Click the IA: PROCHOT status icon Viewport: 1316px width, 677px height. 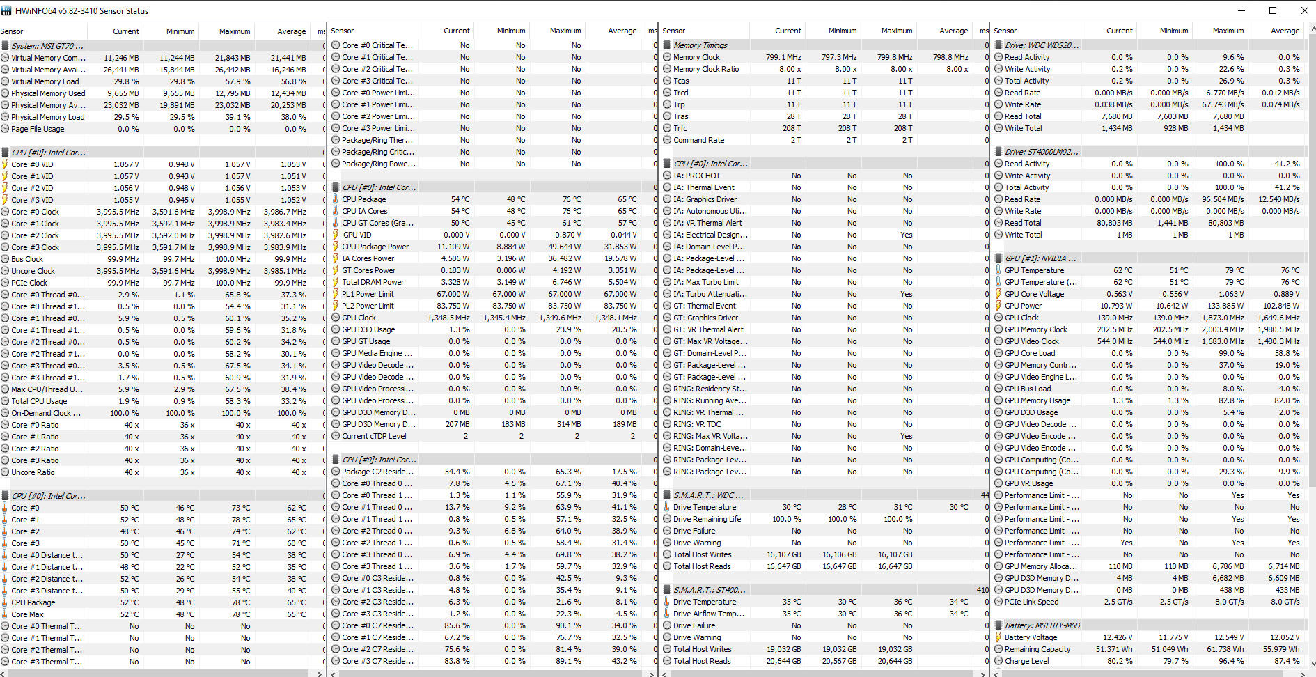click(667, 176)
